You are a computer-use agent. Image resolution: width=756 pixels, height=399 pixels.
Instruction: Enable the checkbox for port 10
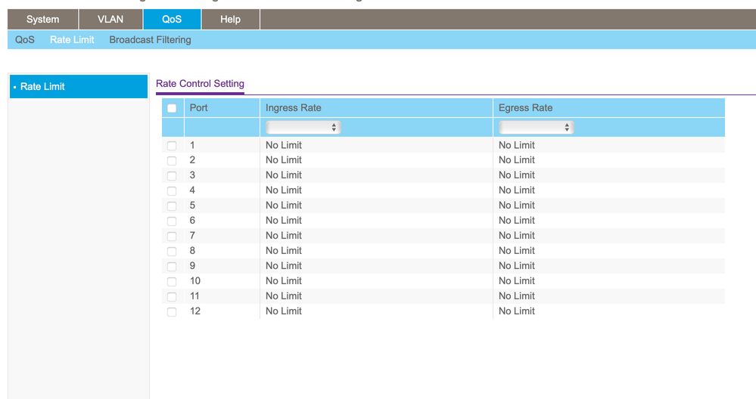(172, 282)
